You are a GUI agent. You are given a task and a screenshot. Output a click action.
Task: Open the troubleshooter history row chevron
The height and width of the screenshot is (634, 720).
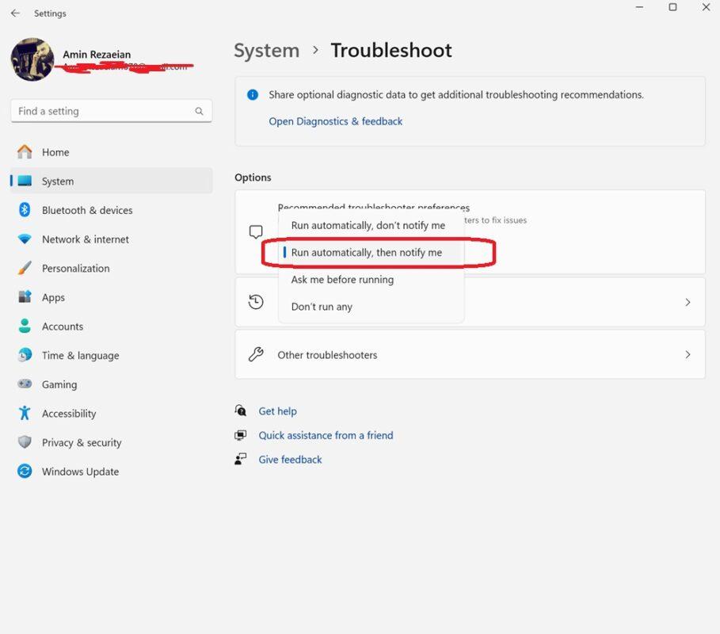pyautogui.click(x=687, y=302)
